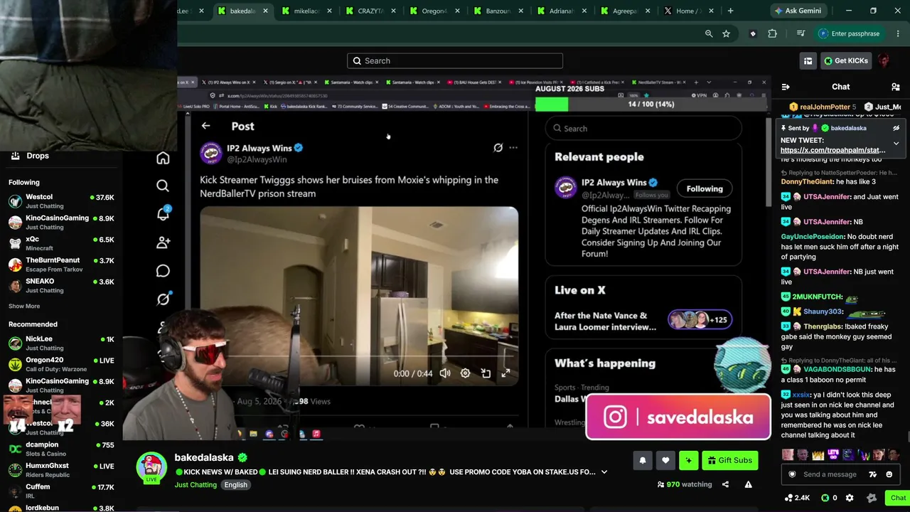Image resolution: width=910 pixels, height=512 pixels.
Task: Open TheBurntPeanut channel in sidebar
Action: [x=62, y=265]
